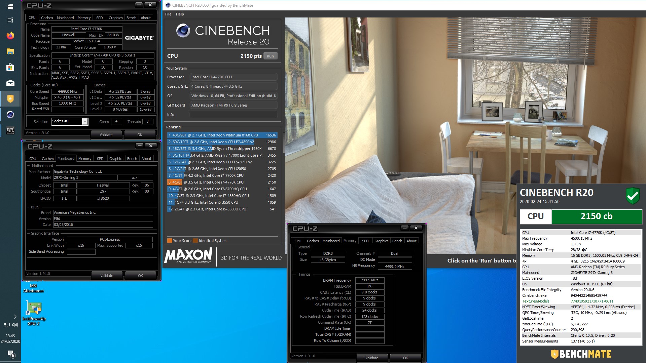Open network status tray icon

(x=7, y=325)
